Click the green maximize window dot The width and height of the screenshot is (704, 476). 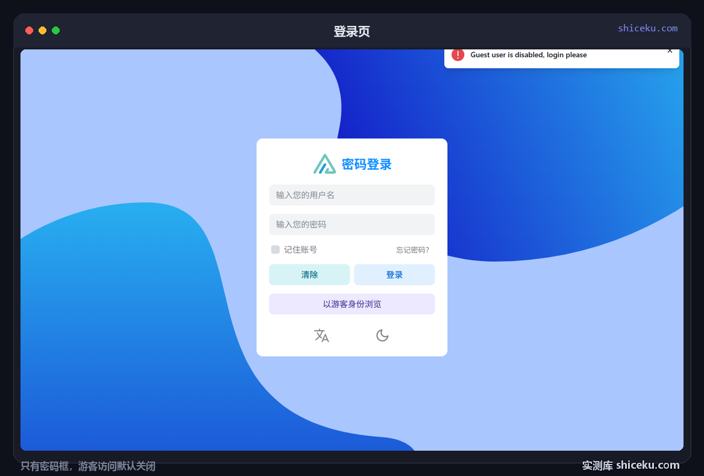click(x=55, y=31)
